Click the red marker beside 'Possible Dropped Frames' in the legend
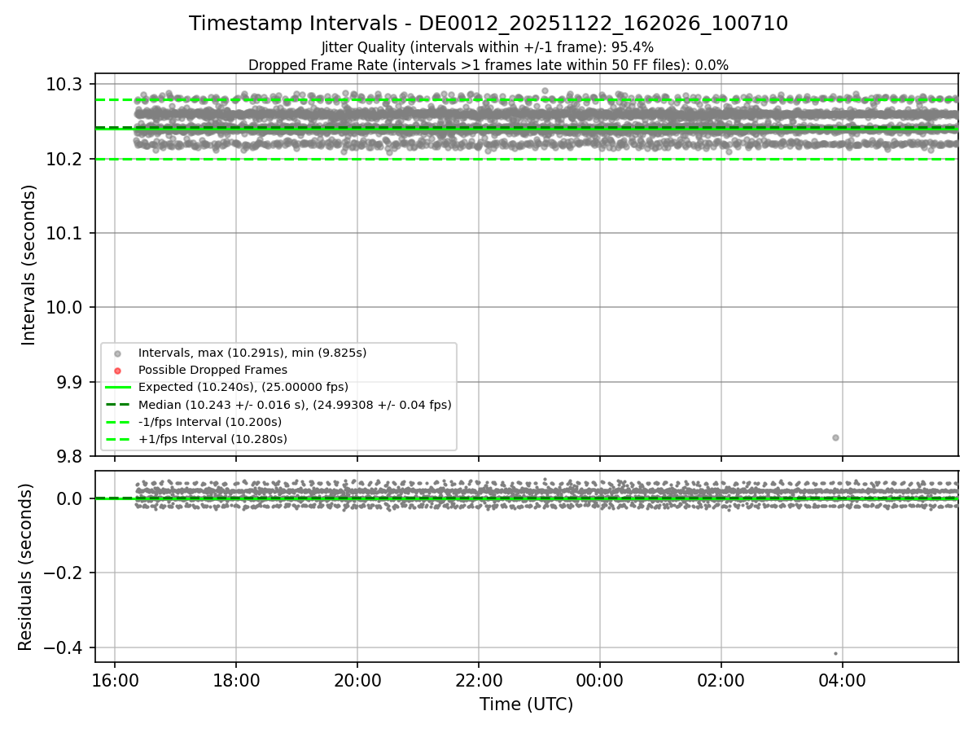This screenshot has width=977, height=733. (x=117, y=371)
